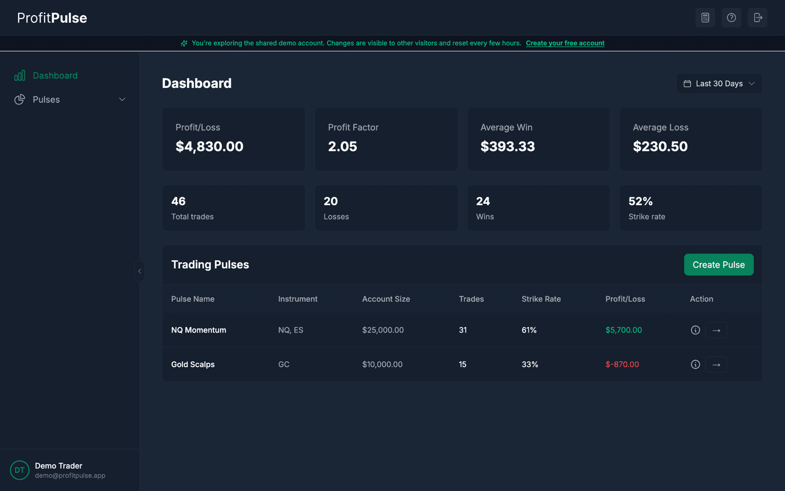Click the GC instrument cell
The width and height of the screenshot is (785, 491).
click(x=284, y=364)
